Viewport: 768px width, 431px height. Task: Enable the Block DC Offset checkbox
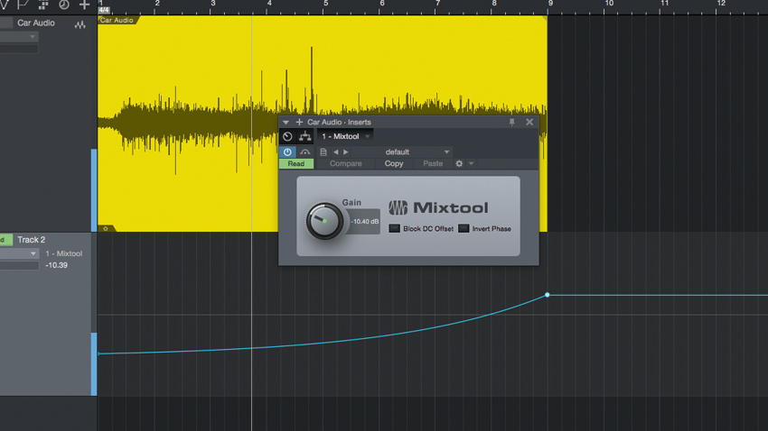[394, 228]
